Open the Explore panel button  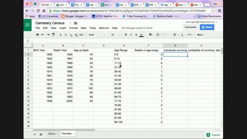pos(213,135)
